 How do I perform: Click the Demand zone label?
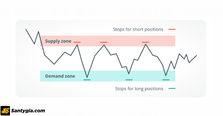[60, 76]
